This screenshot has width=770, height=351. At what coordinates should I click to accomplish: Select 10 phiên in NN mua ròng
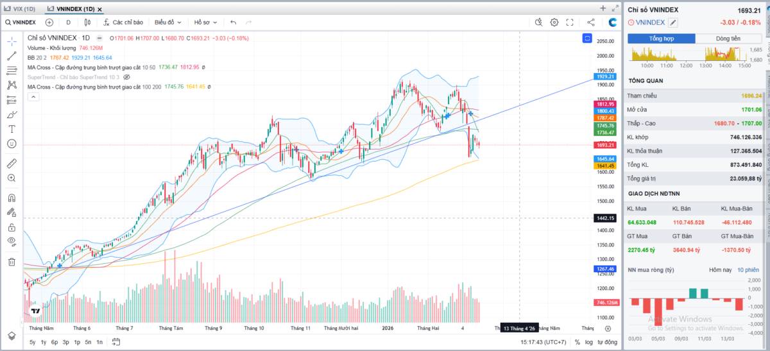pos(748,270)
